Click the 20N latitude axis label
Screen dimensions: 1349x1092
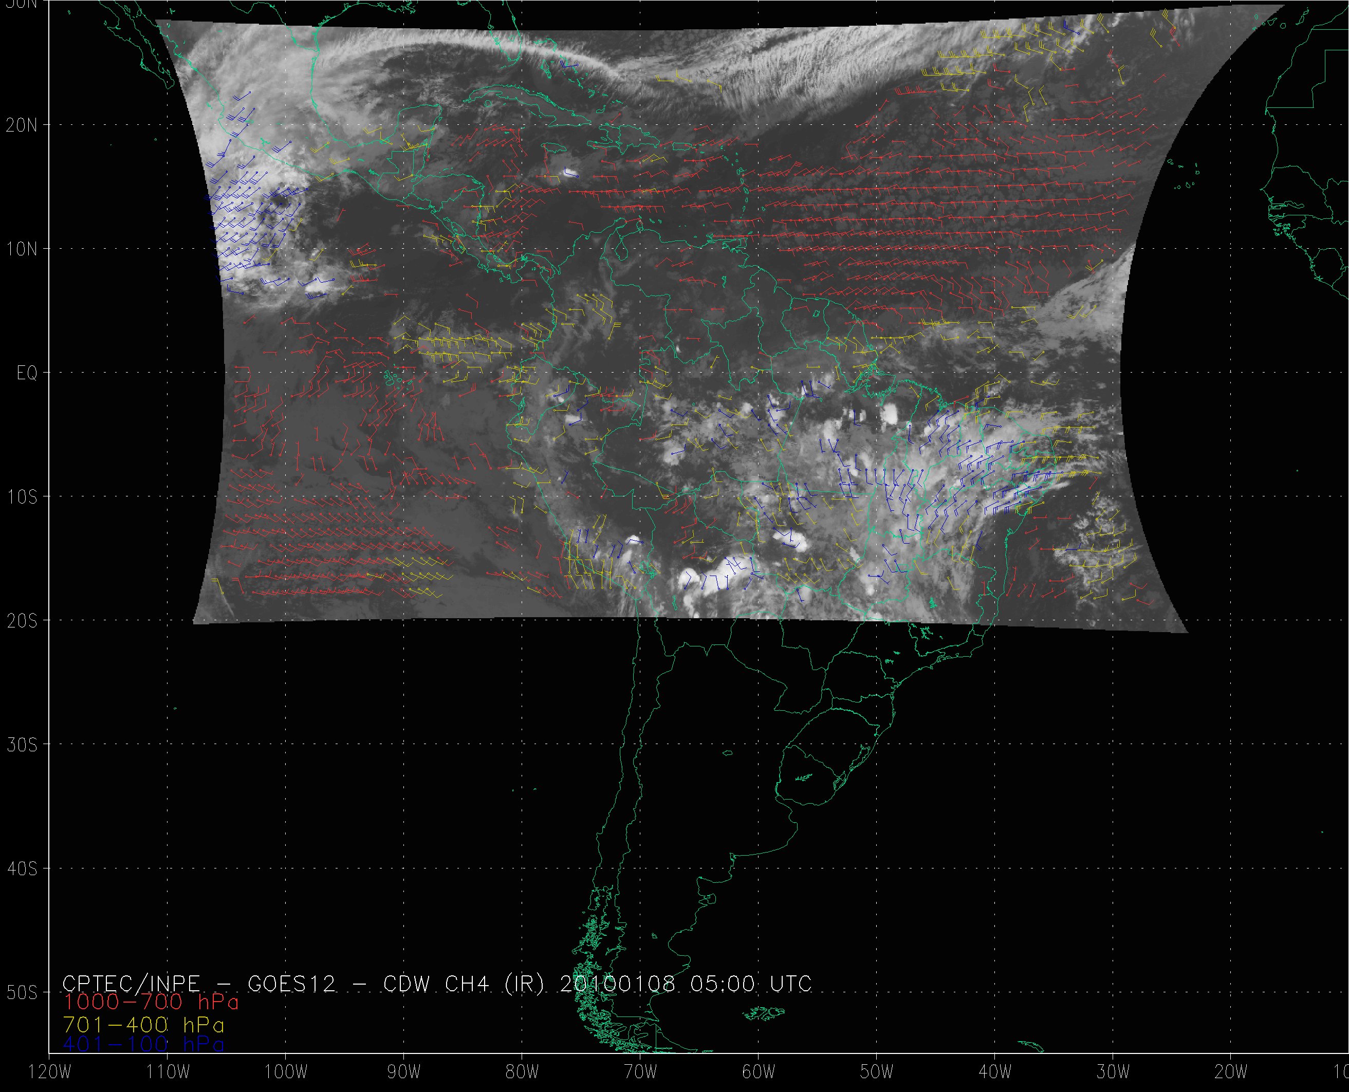coord(22,125)
